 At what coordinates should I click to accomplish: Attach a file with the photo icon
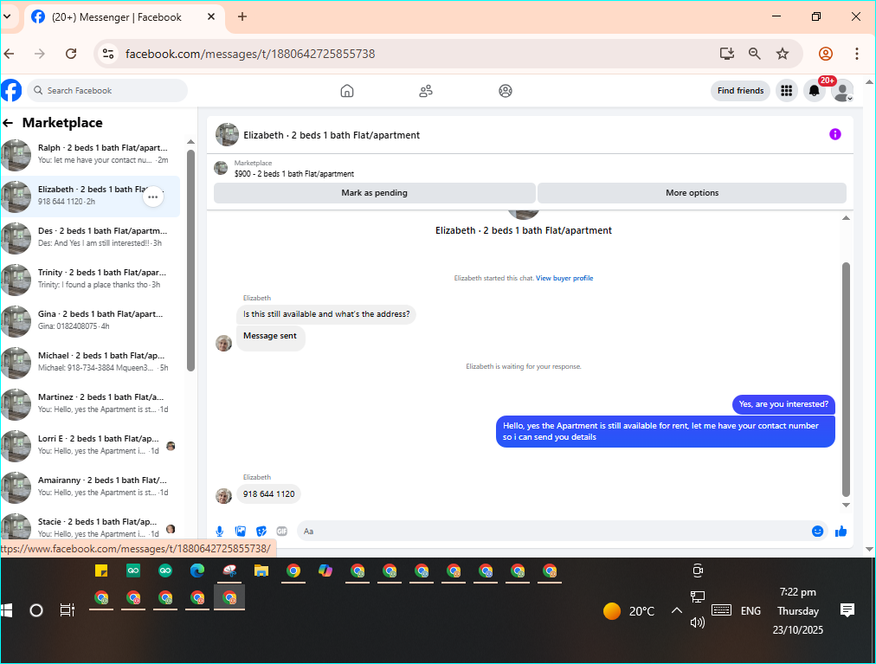[241, 531]
